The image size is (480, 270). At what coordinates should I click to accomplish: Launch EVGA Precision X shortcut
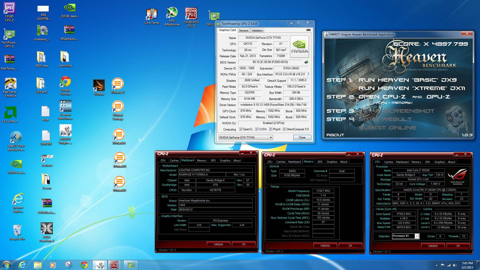46,232
